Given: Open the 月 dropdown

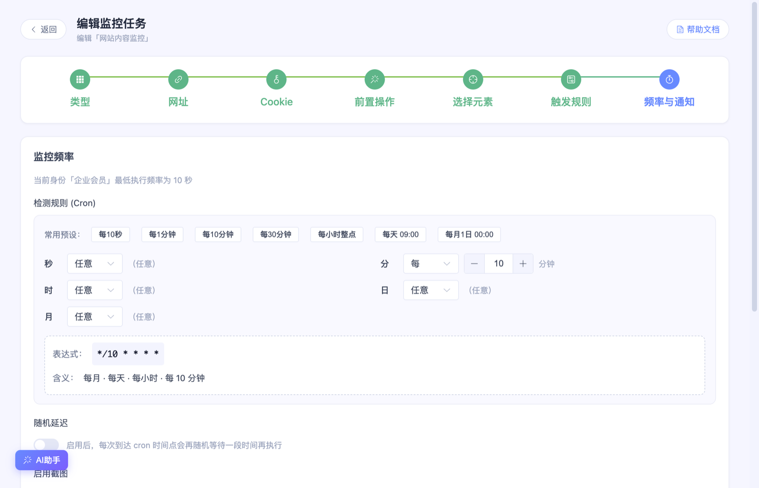Looking at the screenshot, I should 95,317.
